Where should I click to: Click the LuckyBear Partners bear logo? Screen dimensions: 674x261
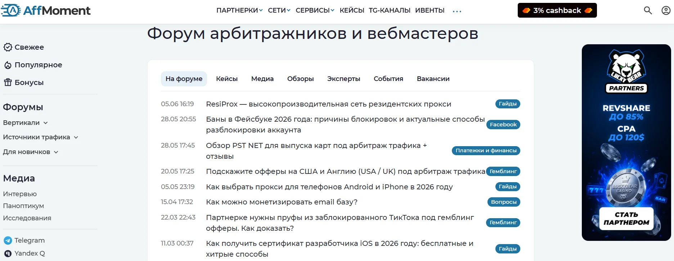626,71
